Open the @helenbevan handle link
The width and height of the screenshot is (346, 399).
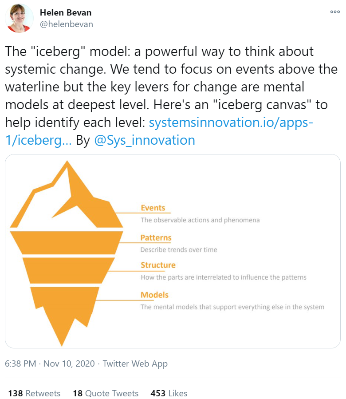click(x=67, y=24)
